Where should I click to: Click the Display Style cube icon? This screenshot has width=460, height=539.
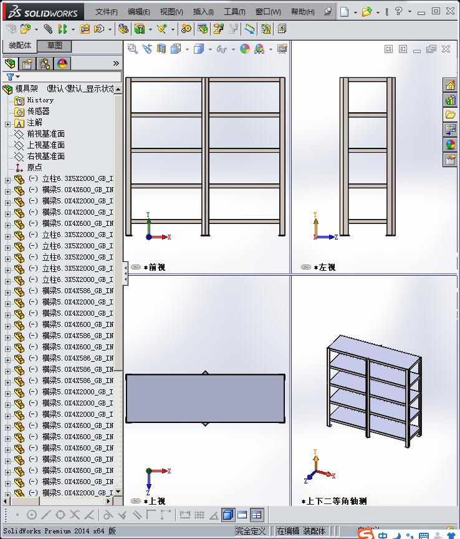tap(199, 49)
